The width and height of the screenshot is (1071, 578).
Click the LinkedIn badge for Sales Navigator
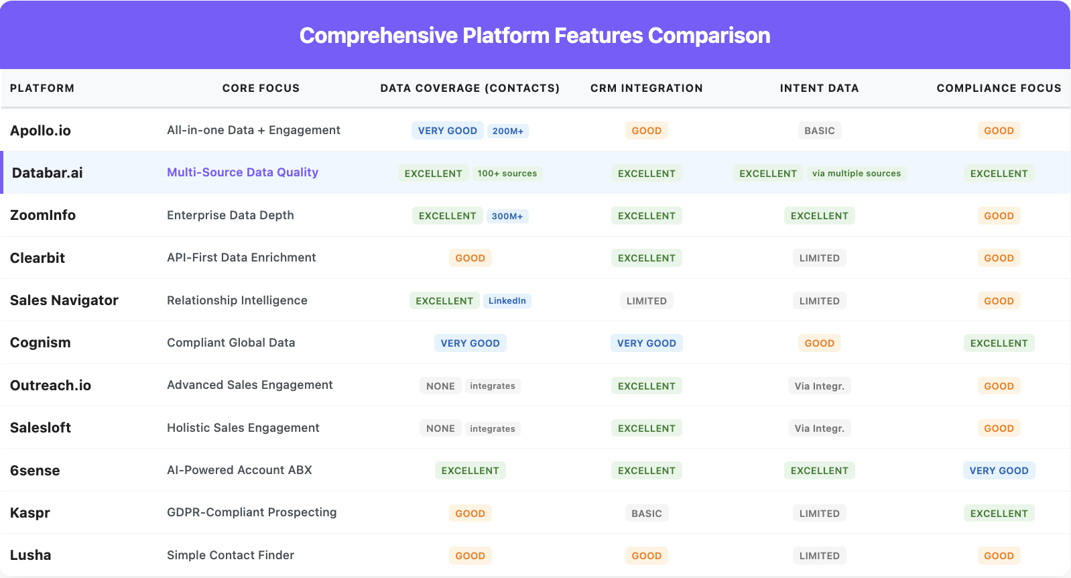(507, 300)
